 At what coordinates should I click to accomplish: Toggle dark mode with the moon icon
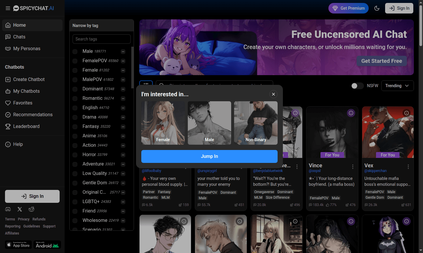coord(377,8)
